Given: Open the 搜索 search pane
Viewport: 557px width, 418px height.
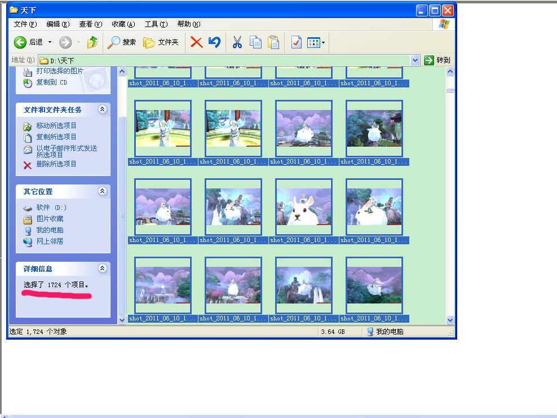Looking at the screenshot, I should point(121,42).
